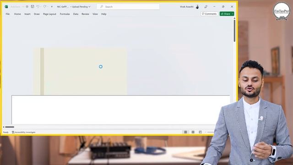Switch to Page Break Preview in the status bar
293x165 pixels.
200,132
